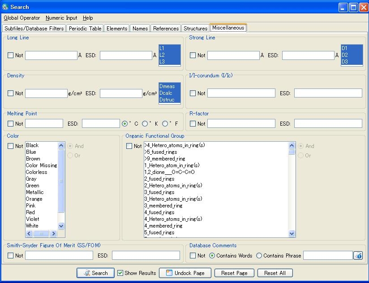The width and height of the screenshot is (369, 283).
Task: Enable the Not checkbox for R-factor
Action: pyautogui.click(x=193, y=123)
